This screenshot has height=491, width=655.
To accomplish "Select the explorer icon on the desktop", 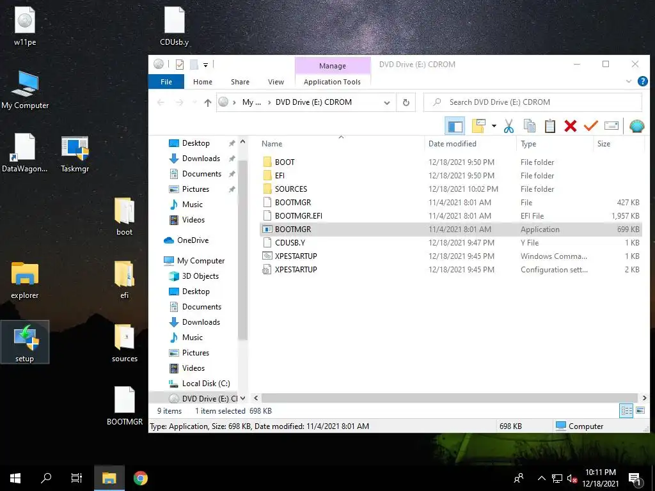I will [25, 280].
